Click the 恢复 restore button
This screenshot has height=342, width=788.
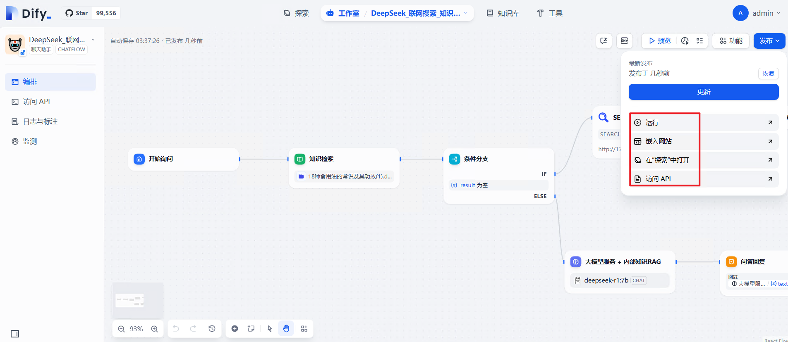tap(769, 74)
